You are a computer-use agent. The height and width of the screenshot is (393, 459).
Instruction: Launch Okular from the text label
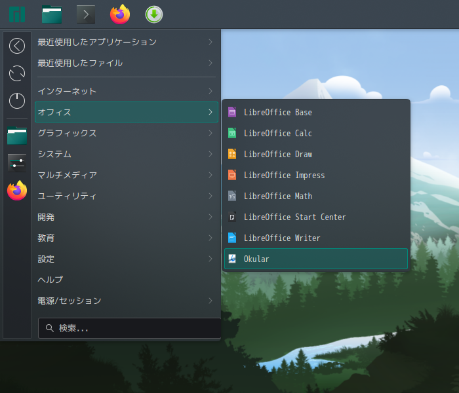pos(256,259)
